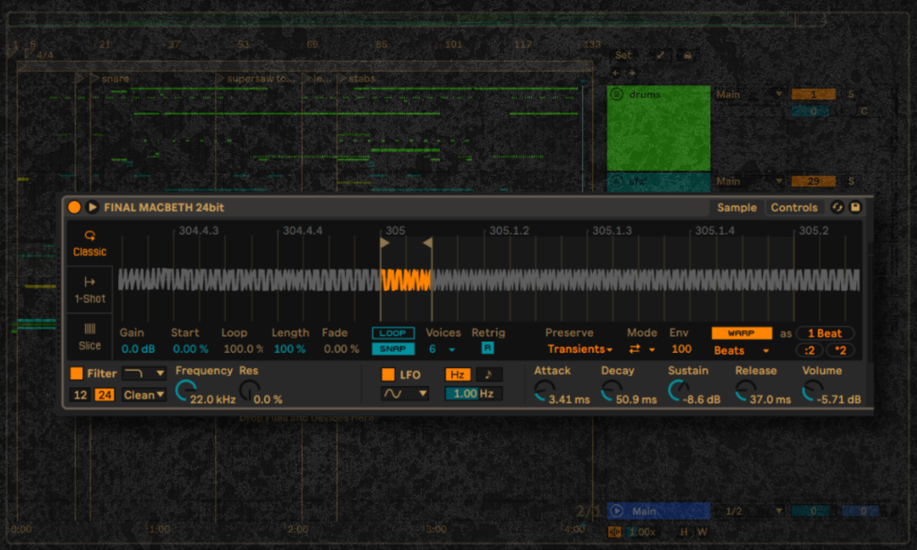The image size is (917, 550).
Task: Switch to 1-Shot playback mode
Action: click(90, 288)
